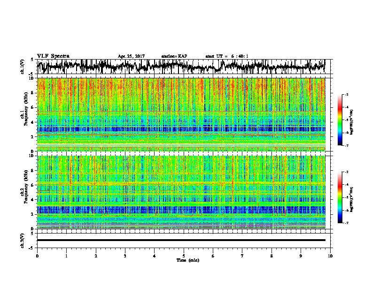Click time axis tick label '3'

(x=125, y=256)
